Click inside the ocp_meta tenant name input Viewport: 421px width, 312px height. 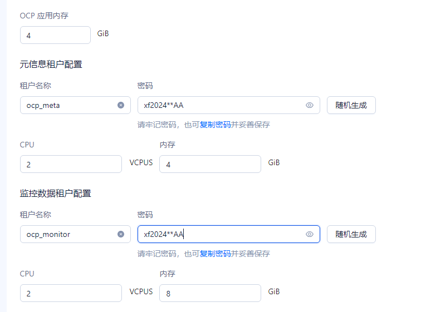(70, 105)
